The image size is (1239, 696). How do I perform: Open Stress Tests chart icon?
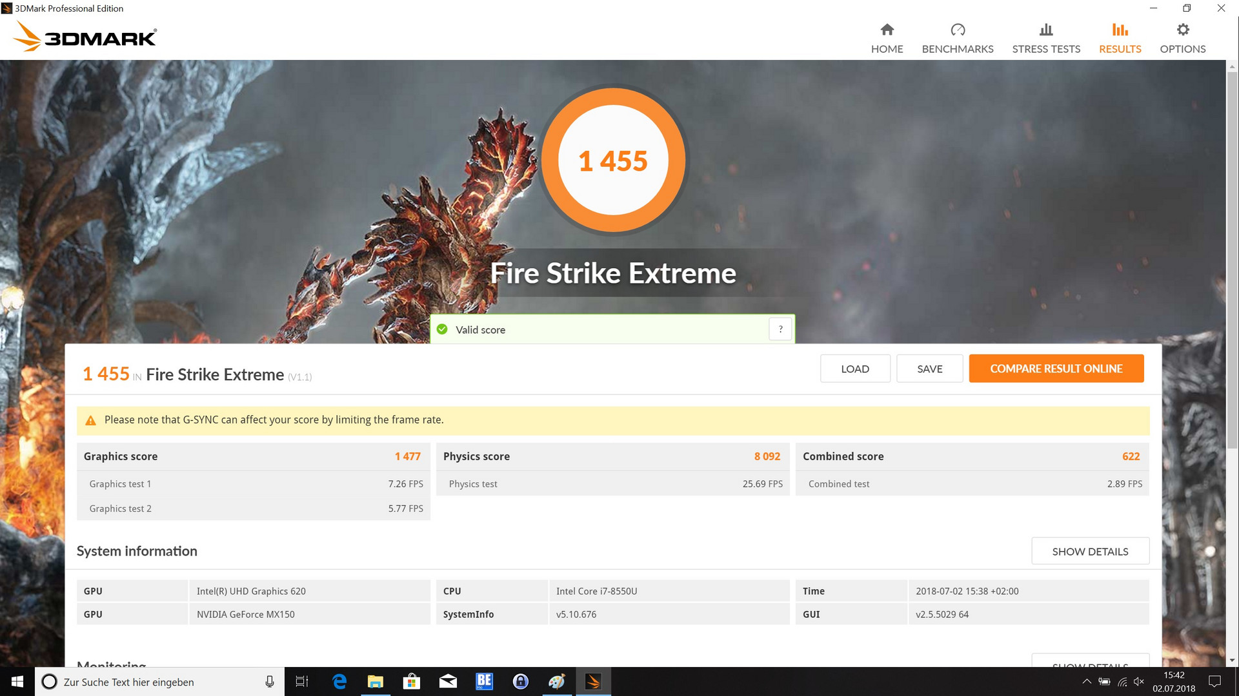[x=1045, y=30]
